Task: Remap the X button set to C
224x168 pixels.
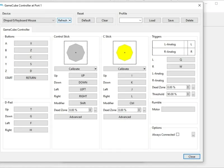Action: [31, 57]
